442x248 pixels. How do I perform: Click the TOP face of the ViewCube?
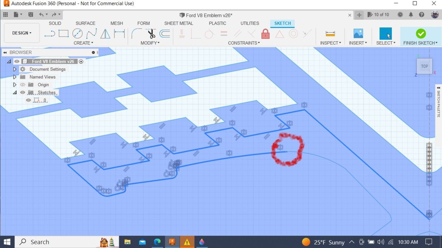point(424,66)
